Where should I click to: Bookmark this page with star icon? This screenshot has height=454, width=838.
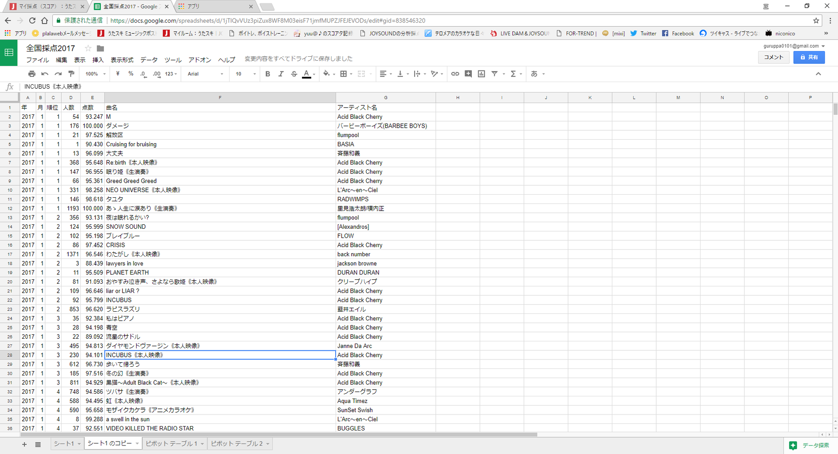[x=816, y=20]
